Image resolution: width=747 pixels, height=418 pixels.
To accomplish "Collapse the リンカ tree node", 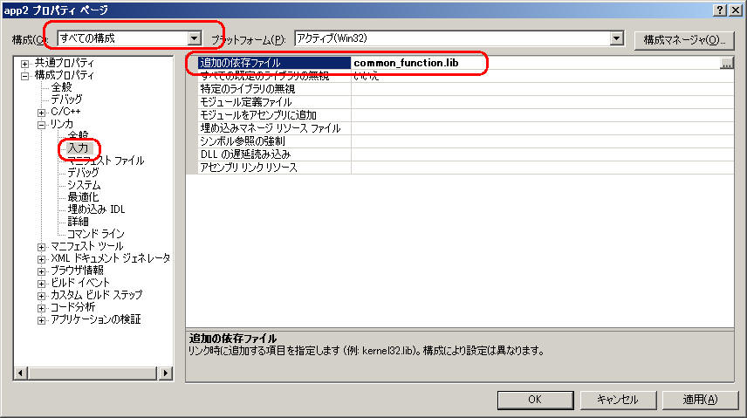I will point(42,125).
